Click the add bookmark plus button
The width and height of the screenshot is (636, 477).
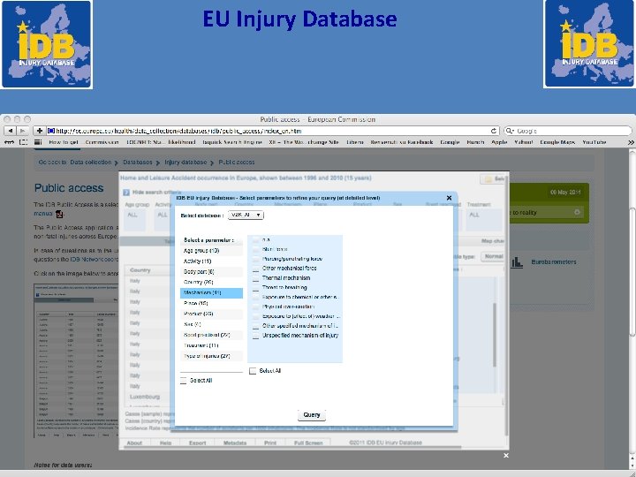click(40, 131)
